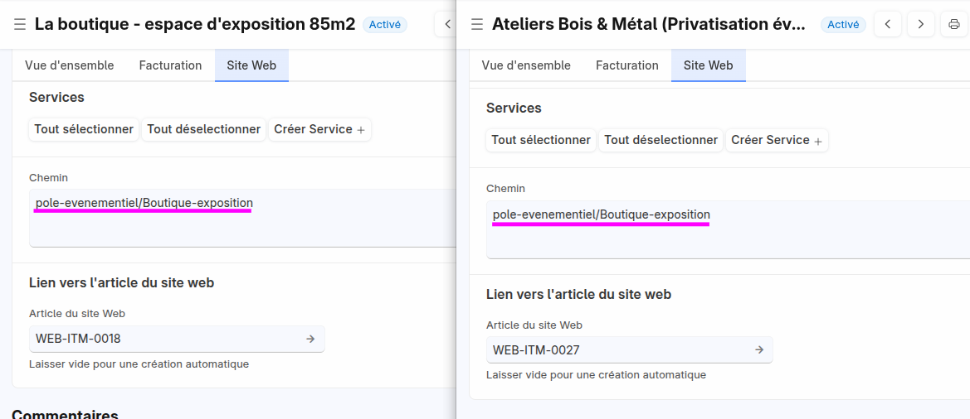Go to next record in right window
This screenshot has height=419, width=970.
[920, 24]
